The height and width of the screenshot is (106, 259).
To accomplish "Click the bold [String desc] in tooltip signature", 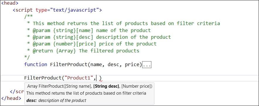I will [106, 86].
